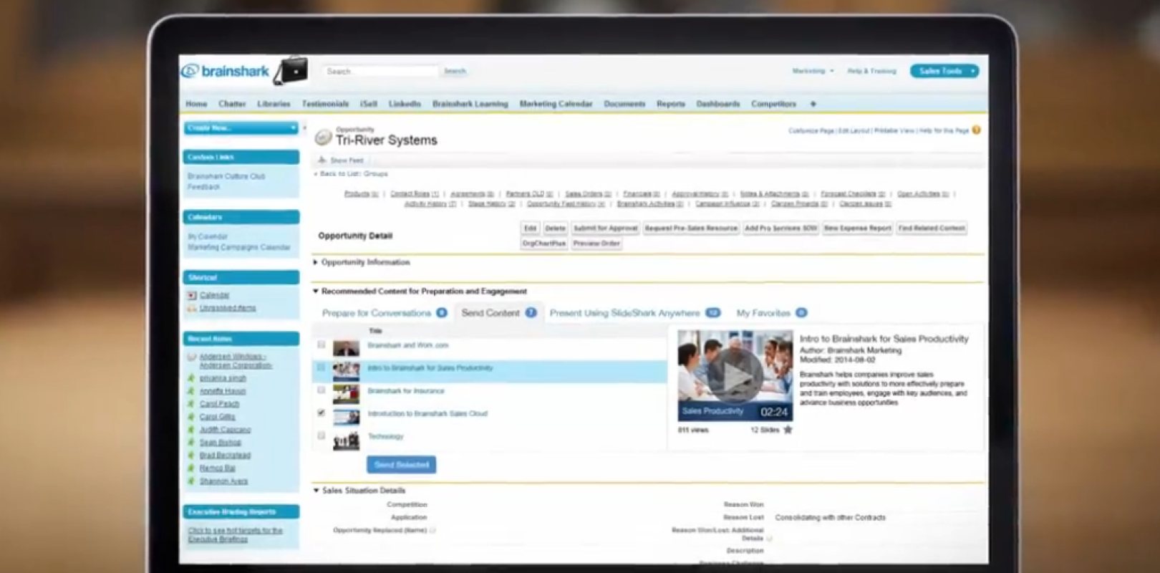This screenshot has width=1160, height=573.
Task: Click the New Expense Report button
Action: 857,228
